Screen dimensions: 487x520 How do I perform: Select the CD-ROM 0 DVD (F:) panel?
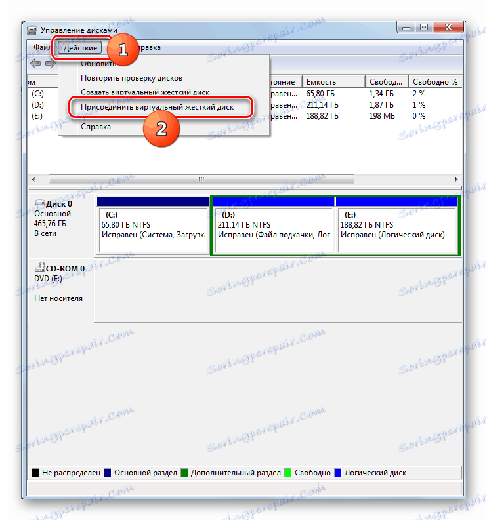pos(62,290)
